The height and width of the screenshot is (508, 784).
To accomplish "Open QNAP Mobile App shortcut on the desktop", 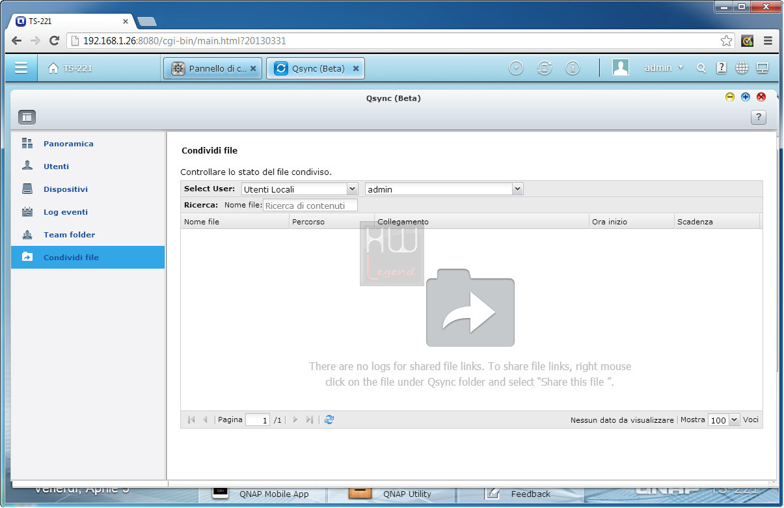I will [x=262, y=494].
